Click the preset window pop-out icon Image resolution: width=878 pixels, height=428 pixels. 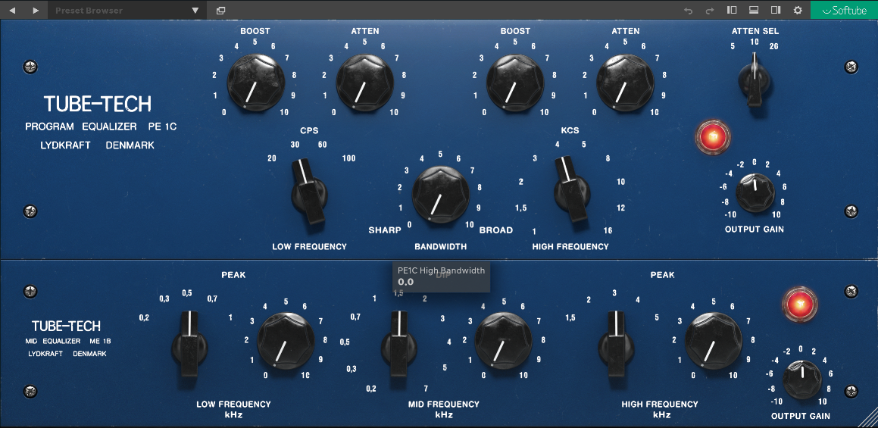coord(220,10)
